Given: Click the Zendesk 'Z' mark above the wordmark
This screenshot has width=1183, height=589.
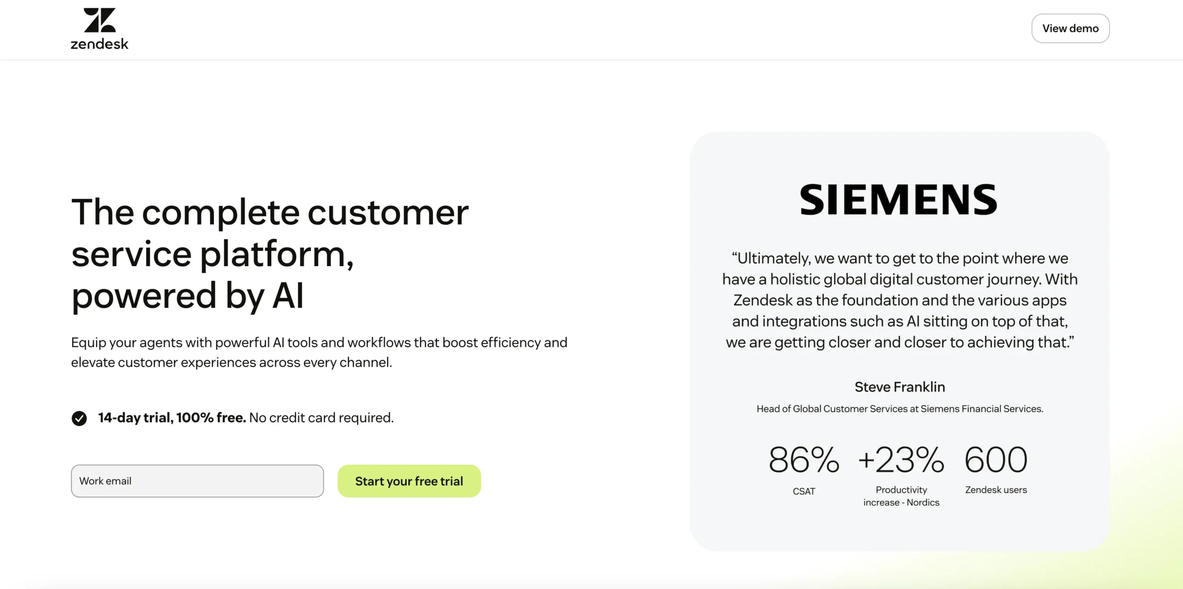Looking at the screenshot, I should tap(99, 19).
